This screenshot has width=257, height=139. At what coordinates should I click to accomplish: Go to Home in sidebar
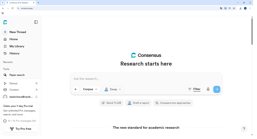pos(11,39)
